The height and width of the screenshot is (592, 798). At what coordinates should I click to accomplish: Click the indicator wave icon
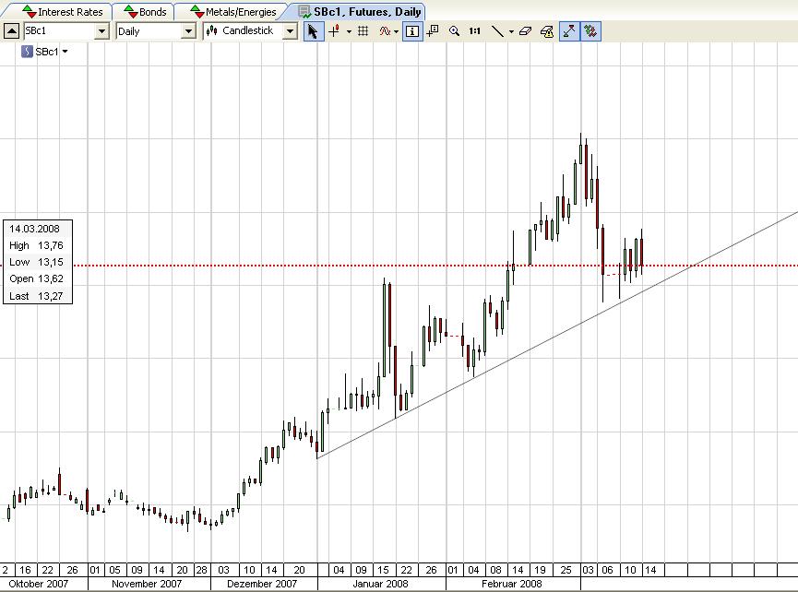385,31
